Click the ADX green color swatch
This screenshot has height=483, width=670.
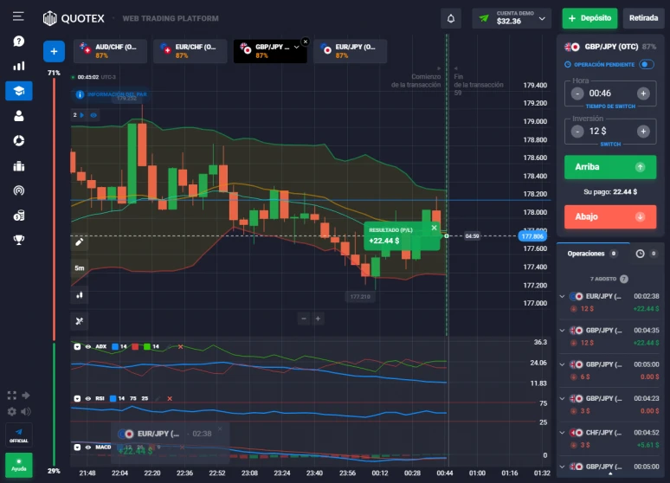(x=147, y=346)
